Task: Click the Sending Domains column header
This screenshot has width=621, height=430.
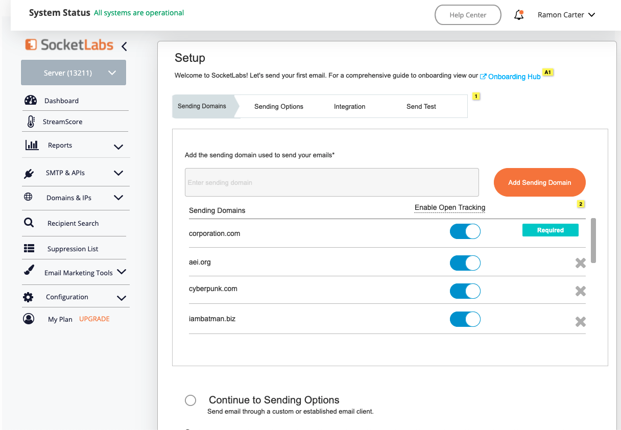Action: coord(217,210)
